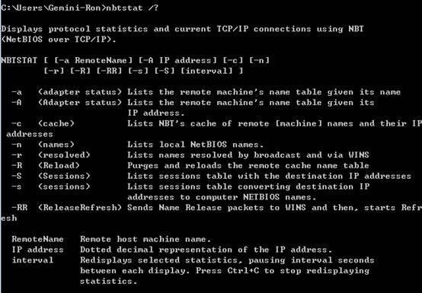Click 'Purges and reloads' description text

click(174, 166)
